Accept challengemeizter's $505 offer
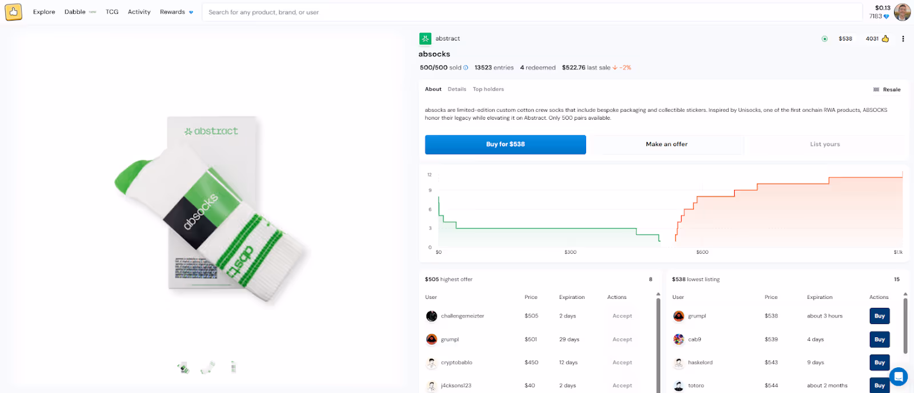 click(622, 316)
